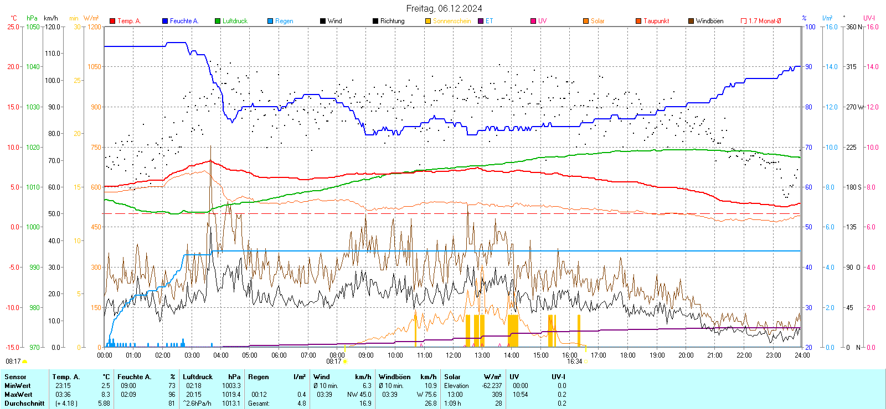Click the sunset icon near 16:34
Viewport: 886px width, 409px height.
[x=586, y=361]
